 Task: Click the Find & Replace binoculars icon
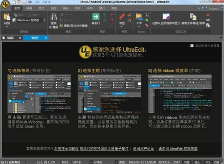[54, 17]
